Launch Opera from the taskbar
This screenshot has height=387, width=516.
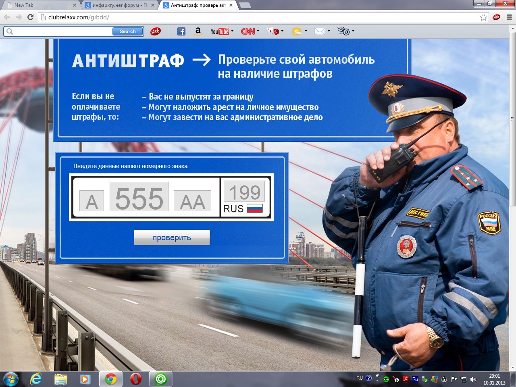point(136,379)
